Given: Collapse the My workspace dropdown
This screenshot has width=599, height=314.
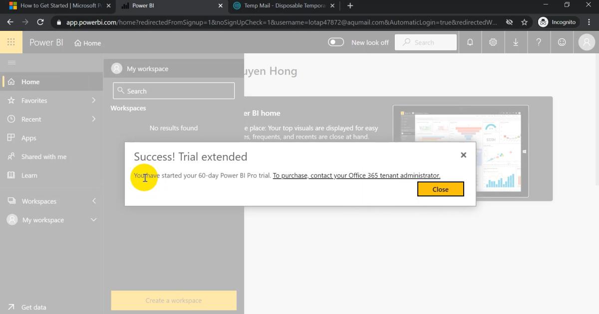Looking at the screenshot, I should (x=93, y=220).
